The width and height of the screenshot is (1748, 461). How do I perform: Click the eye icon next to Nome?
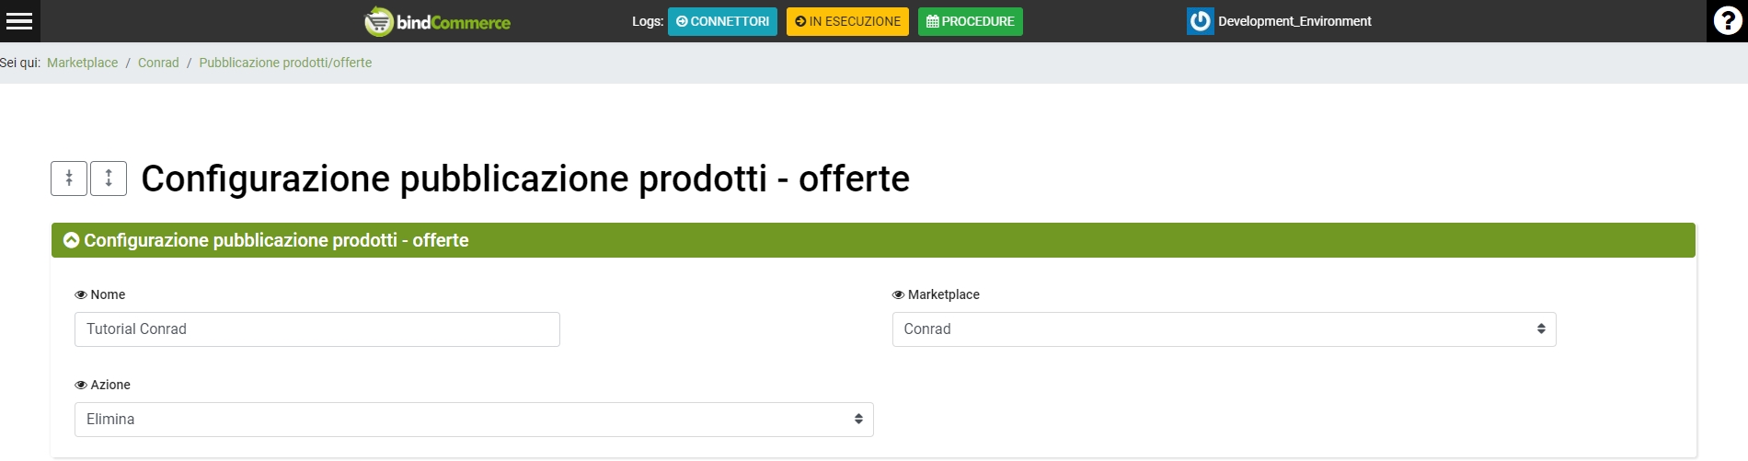click(x=81, y=295)
